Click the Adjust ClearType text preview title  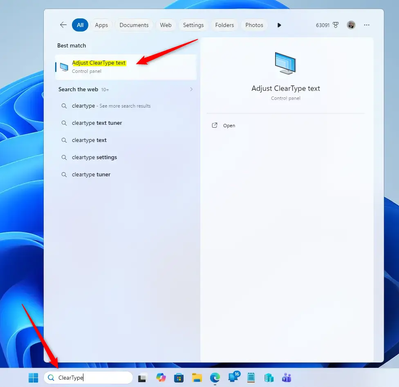click(x=285, y=88)
